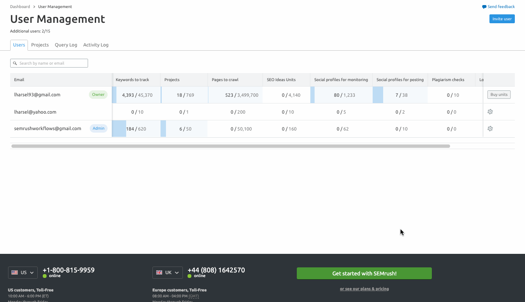525x302 pixels.
Task: Click the search magnifier icon
Action: click(15, 63)
